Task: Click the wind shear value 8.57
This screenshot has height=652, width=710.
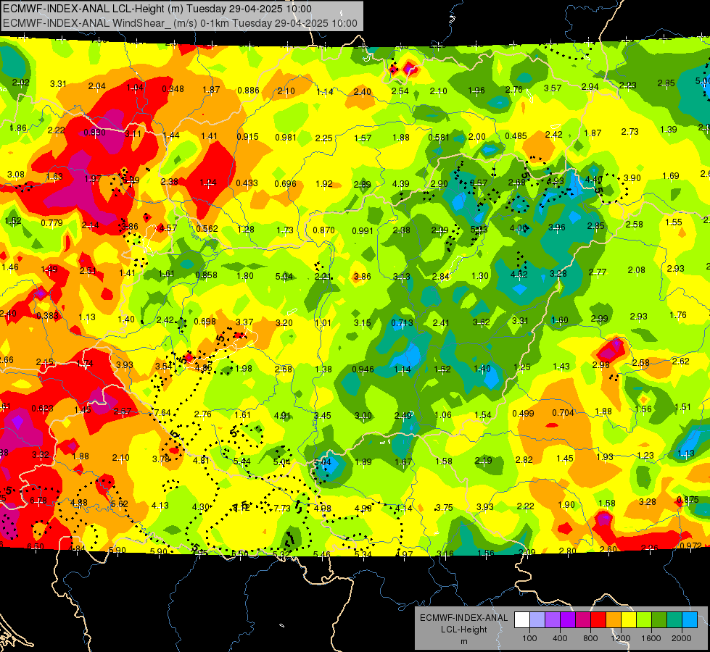Action: point(479,183)
